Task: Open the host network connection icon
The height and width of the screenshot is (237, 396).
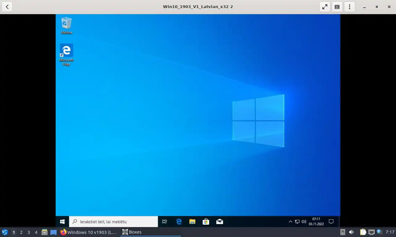Action: pos(371,232)
